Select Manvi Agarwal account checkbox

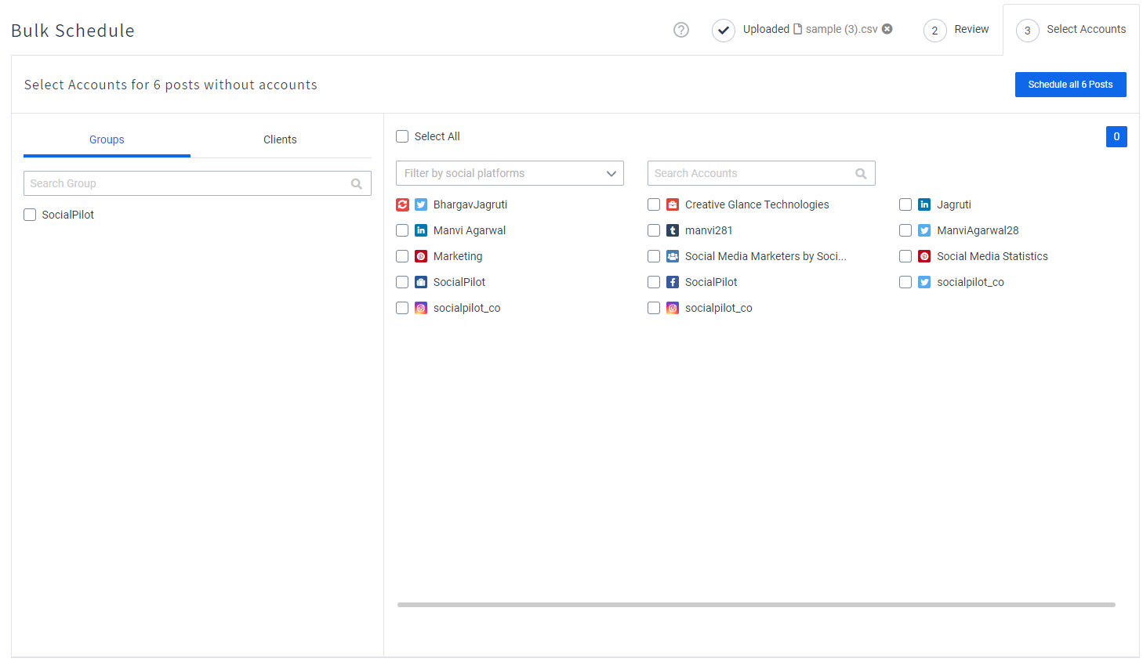point(402,230)
